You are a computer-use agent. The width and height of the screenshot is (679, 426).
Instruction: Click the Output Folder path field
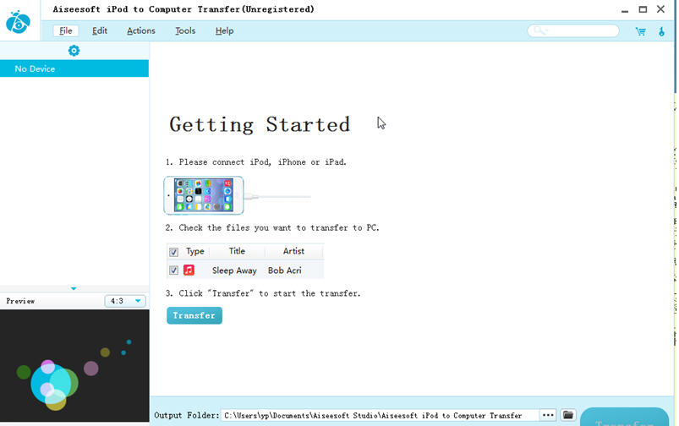(380, 415)
